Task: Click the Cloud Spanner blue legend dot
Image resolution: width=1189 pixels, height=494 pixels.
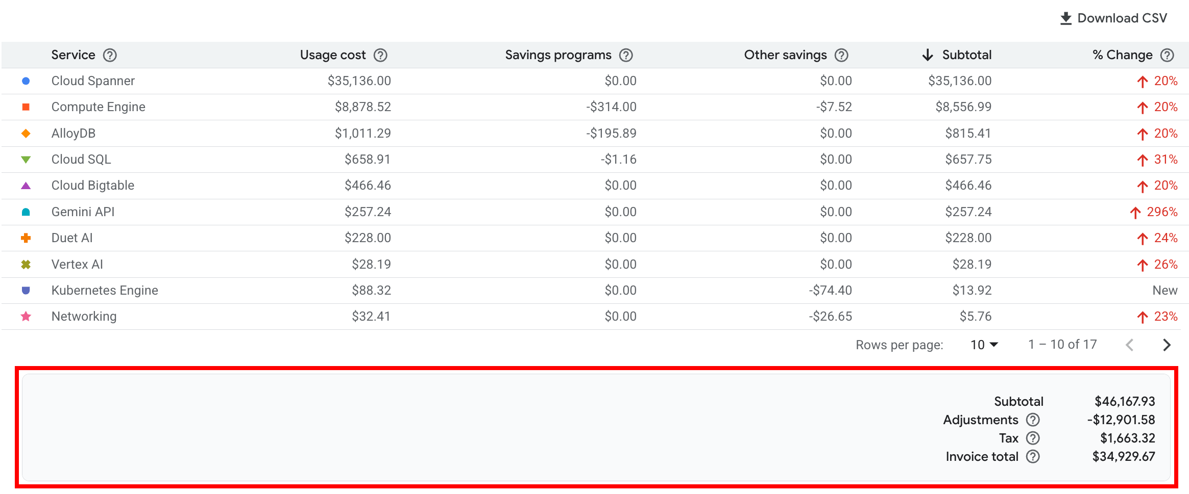Action: click(x=25, y=81)
